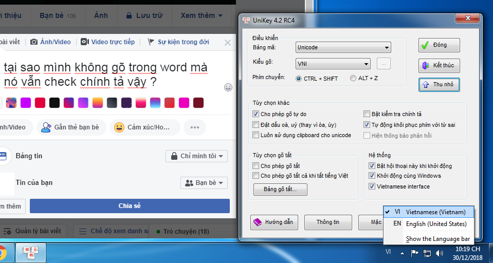This screenshot has height=263, width=493.
Task: Choose the black post background swatch
Action: coord(54,103)
